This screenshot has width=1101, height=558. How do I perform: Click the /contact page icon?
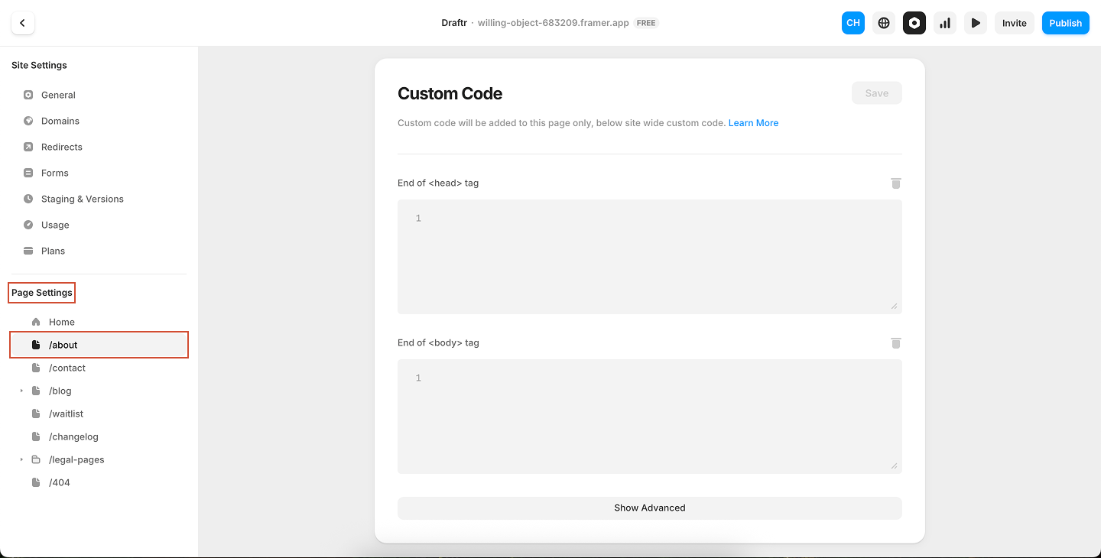[36, 368]
